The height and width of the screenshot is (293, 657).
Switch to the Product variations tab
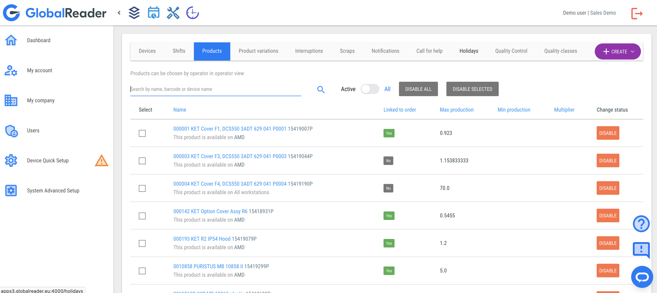tap(258, 51)
